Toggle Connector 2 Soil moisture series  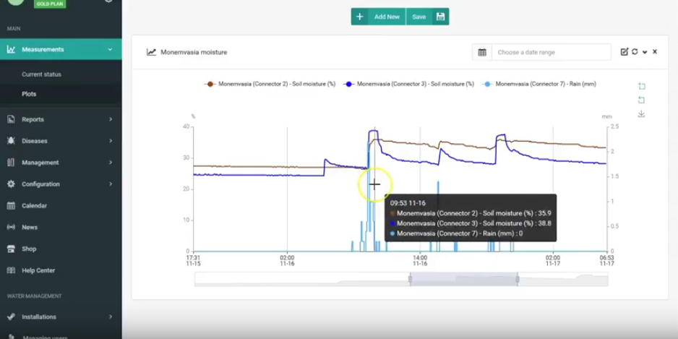(x=270, y=84)
